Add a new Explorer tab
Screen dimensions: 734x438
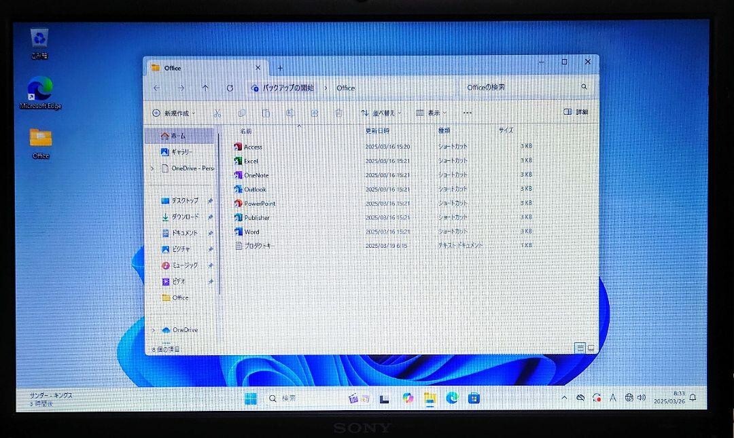click(280, 69)
